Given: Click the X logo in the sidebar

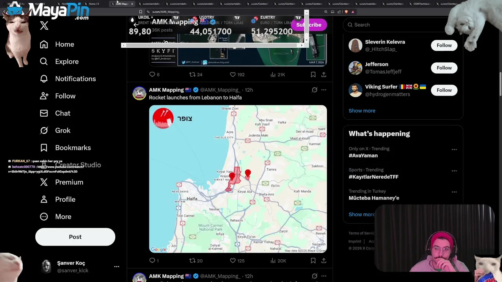Looking at the screenshot, I should (x=44, y=25).
